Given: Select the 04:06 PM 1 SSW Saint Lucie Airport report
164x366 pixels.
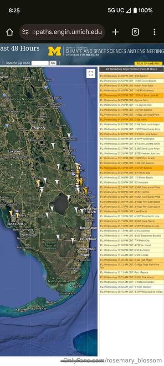Looking at the screenshot, I should click(x=132, y=129).
